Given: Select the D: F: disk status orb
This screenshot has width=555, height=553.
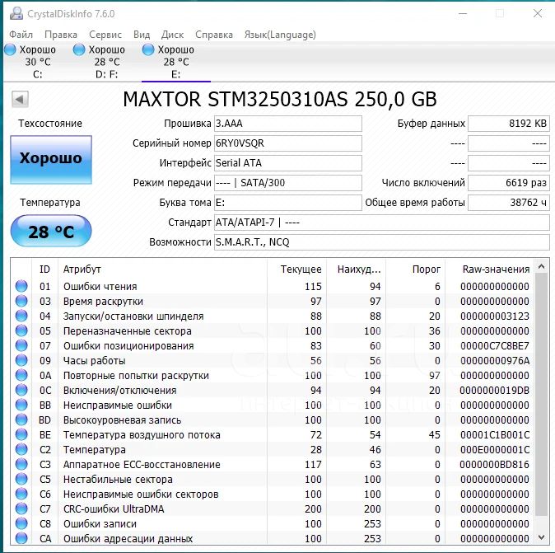Looking at the screenshot, I should pos(79,49).
